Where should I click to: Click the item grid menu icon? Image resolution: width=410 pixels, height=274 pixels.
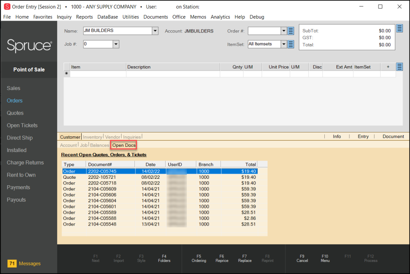point(399,67)
